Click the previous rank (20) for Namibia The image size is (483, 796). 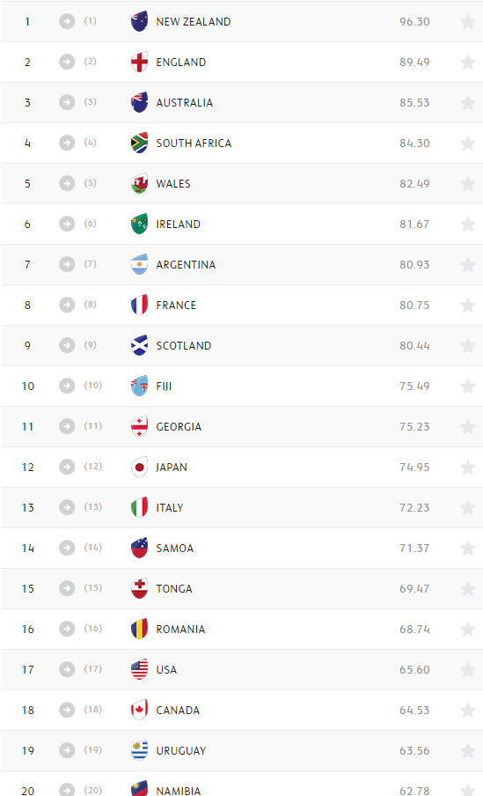click(93, 790)
